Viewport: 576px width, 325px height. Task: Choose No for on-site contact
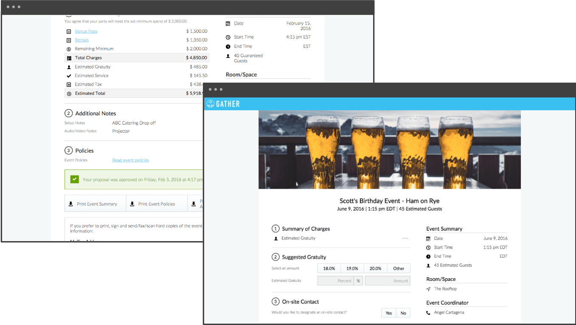point(403,313)
